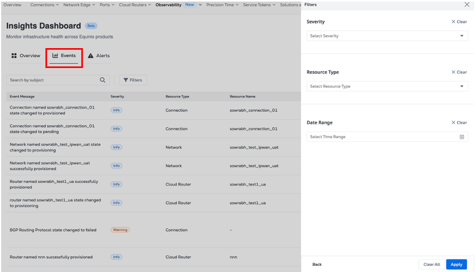The image size is (476, 272).
Task: Go Back from Filters panel
Action: [x=317, y=264]
